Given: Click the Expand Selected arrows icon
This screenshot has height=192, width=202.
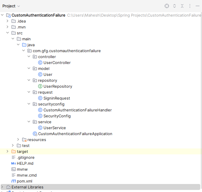Looking at the screenshot, I should click(x=174, y=6).
